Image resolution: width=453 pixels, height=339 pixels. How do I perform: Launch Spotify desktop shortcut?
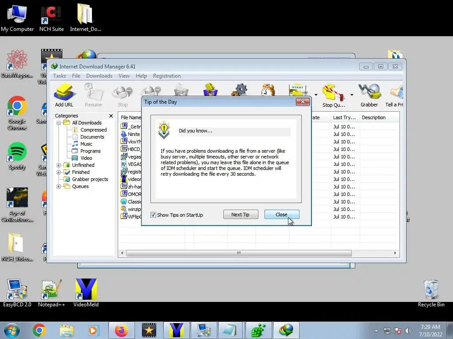point(17,156)
